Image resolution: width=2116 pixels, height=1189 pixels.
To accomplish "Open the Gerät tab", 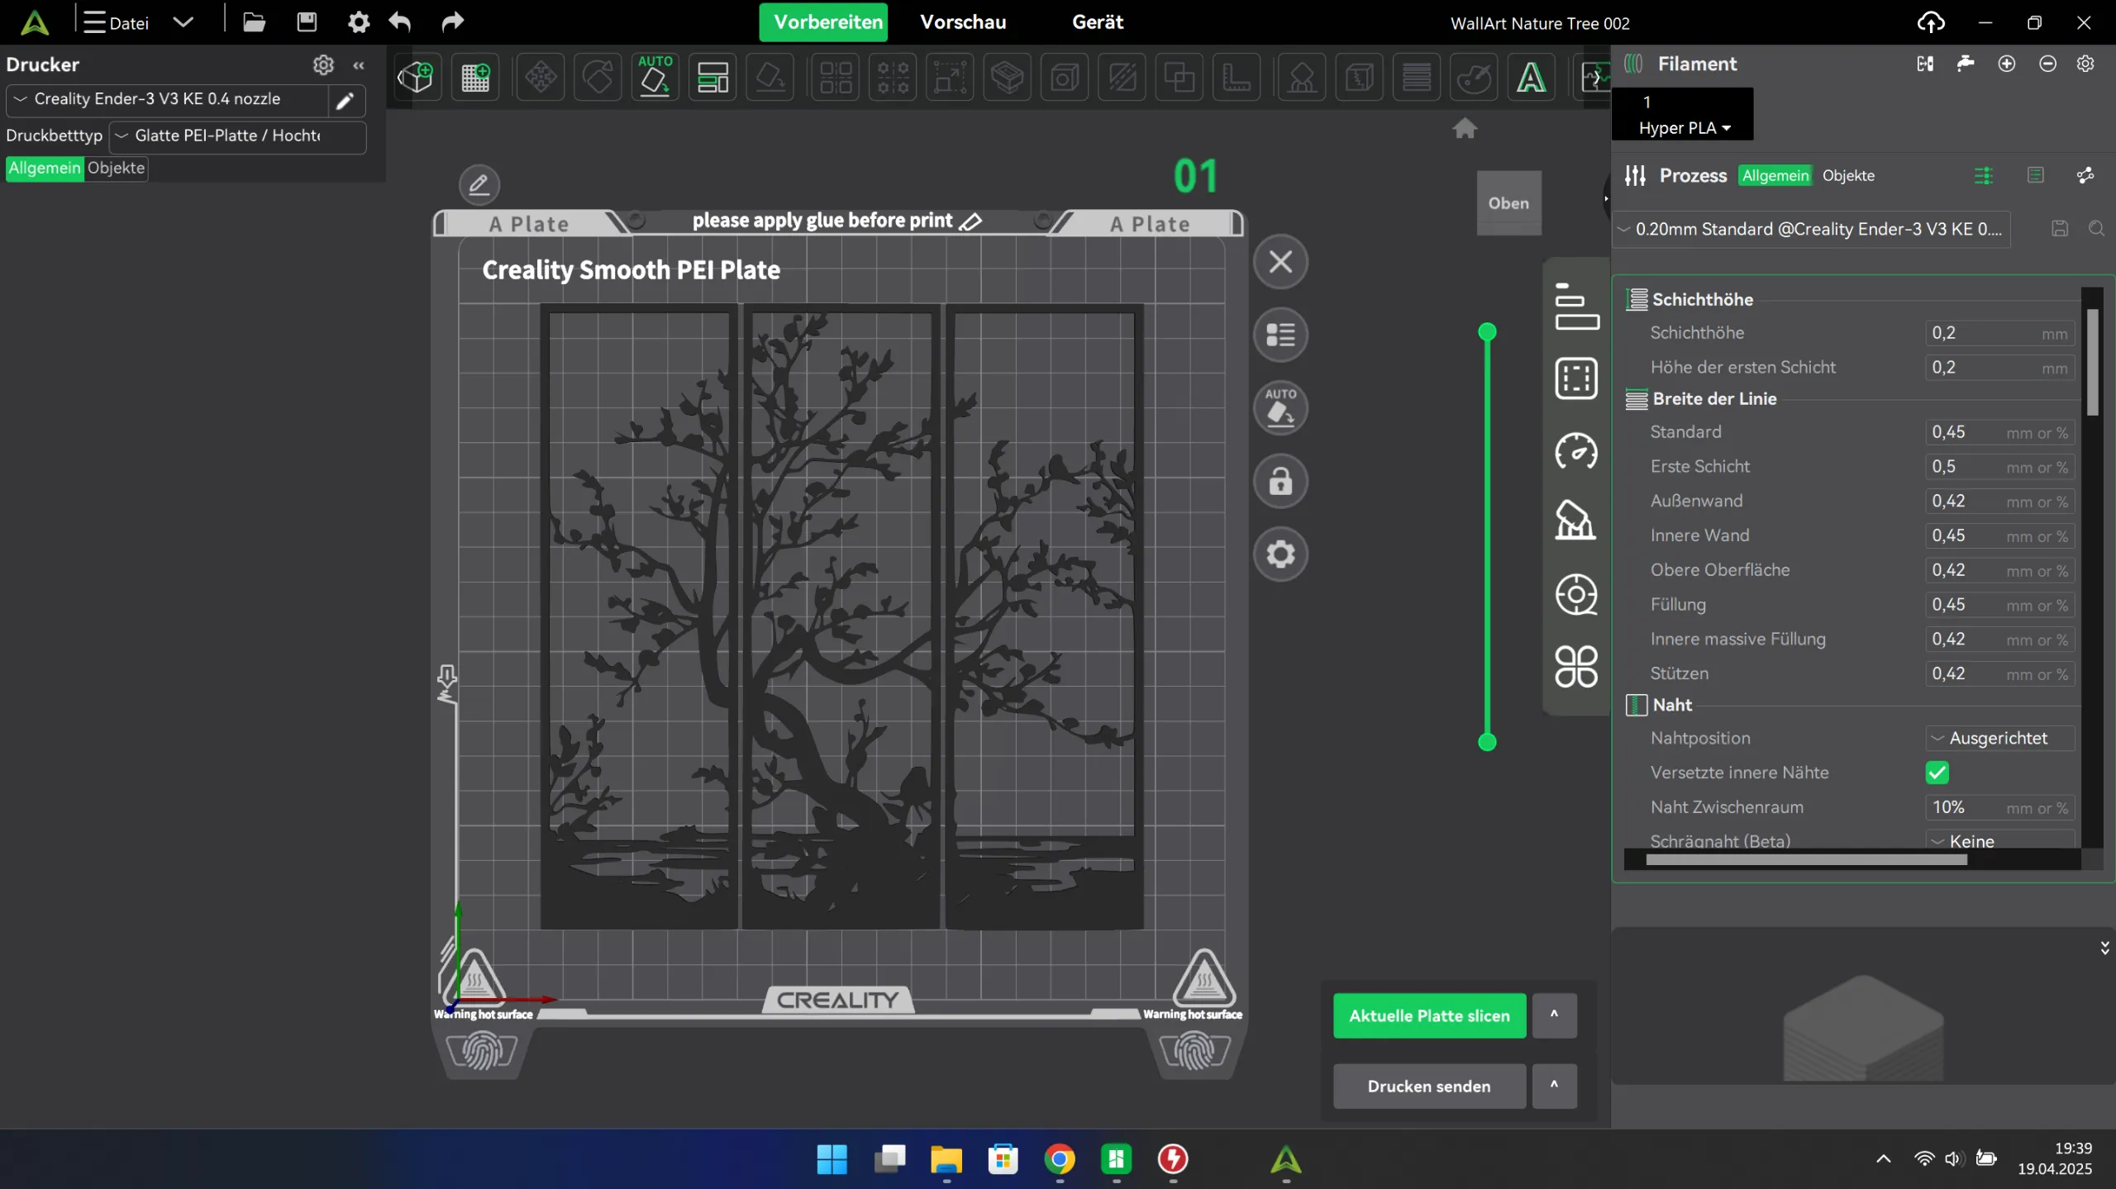I will point(1097,22).
